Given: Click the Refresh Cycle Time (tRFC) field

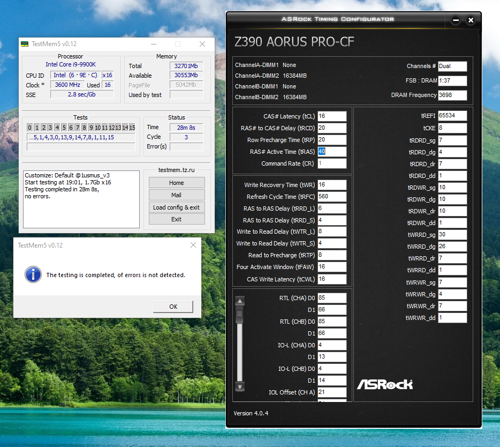Looking at the screenshot, I should coord(332,196).
